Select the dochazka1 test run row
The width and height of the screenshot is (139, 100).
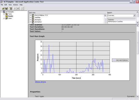38,22
